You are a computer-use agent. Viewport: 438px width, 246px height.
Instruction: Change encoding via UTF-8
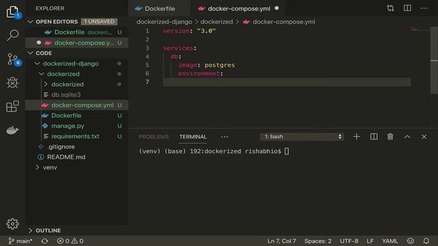coord(349,241)
